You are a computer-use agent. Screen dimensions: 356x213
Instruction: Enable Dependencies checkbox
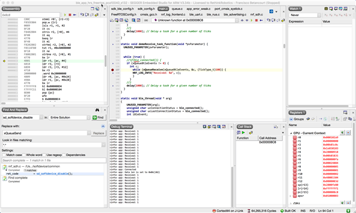coord(64,155)
